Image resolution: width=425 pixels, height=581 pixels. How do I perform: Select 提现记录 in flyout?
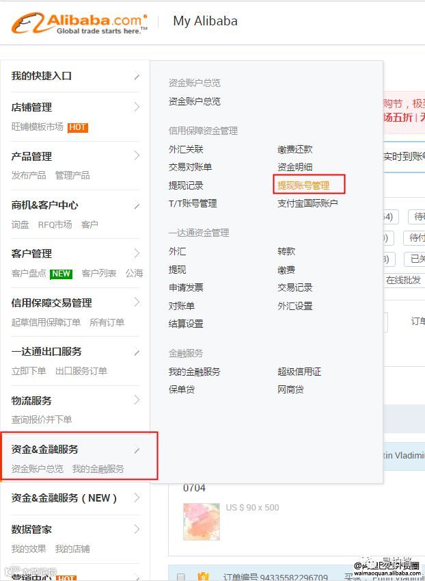pos(186,185)
